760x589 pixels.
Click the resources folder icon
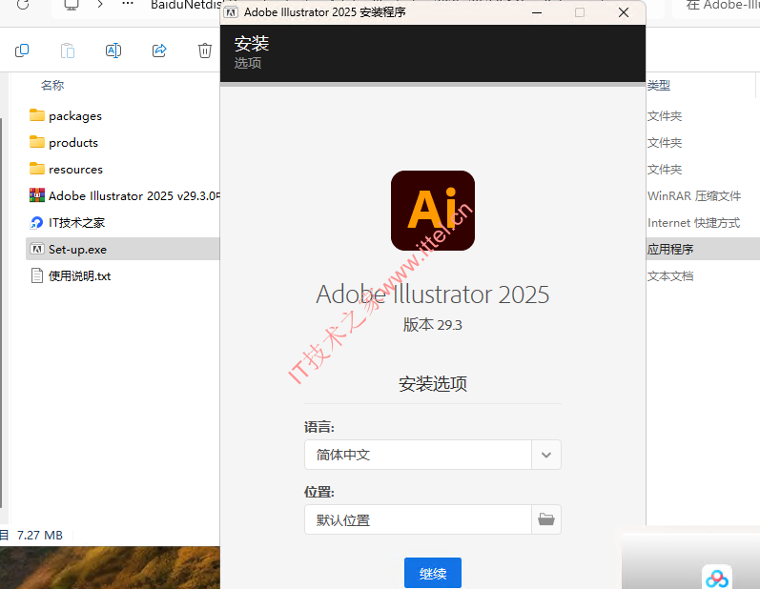(37, 169)
